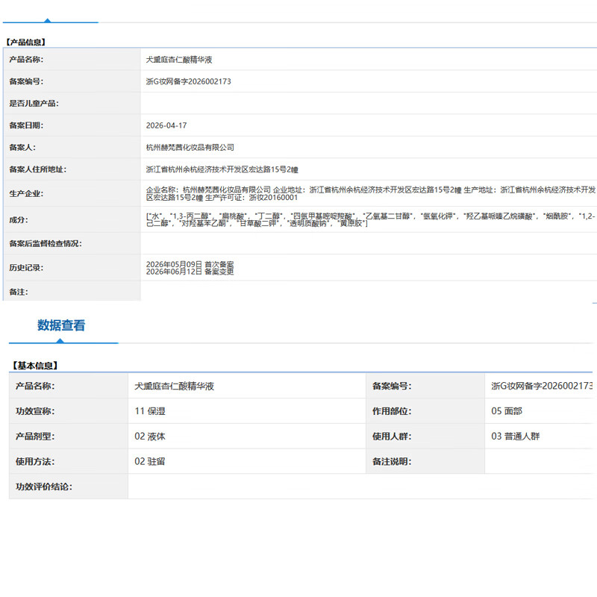This screenshot has height=597, width=597.
Task: Select filing number 浙G妆网备字2026002173 in the top table
Action: coord(189,81)
